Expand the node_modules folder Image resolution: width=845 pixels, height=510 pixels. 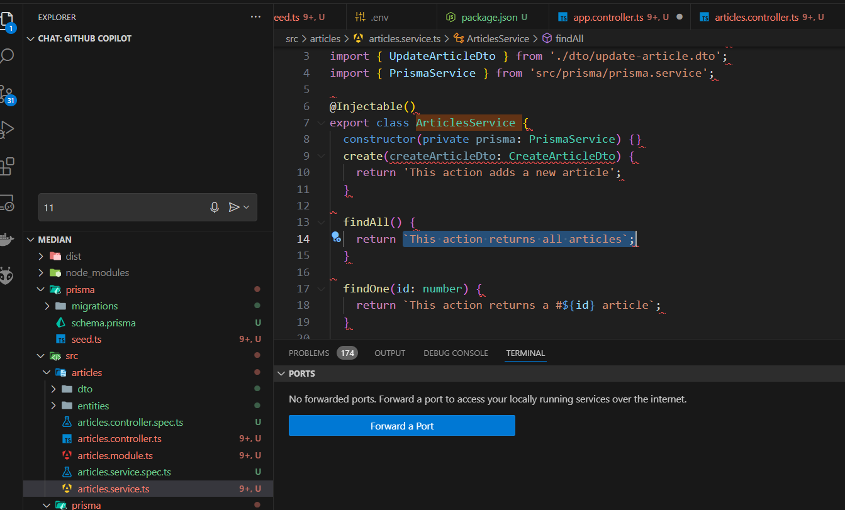tap(41, 273)
